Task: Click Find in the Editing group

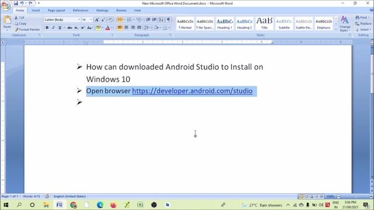Action: tap(362, 17)
